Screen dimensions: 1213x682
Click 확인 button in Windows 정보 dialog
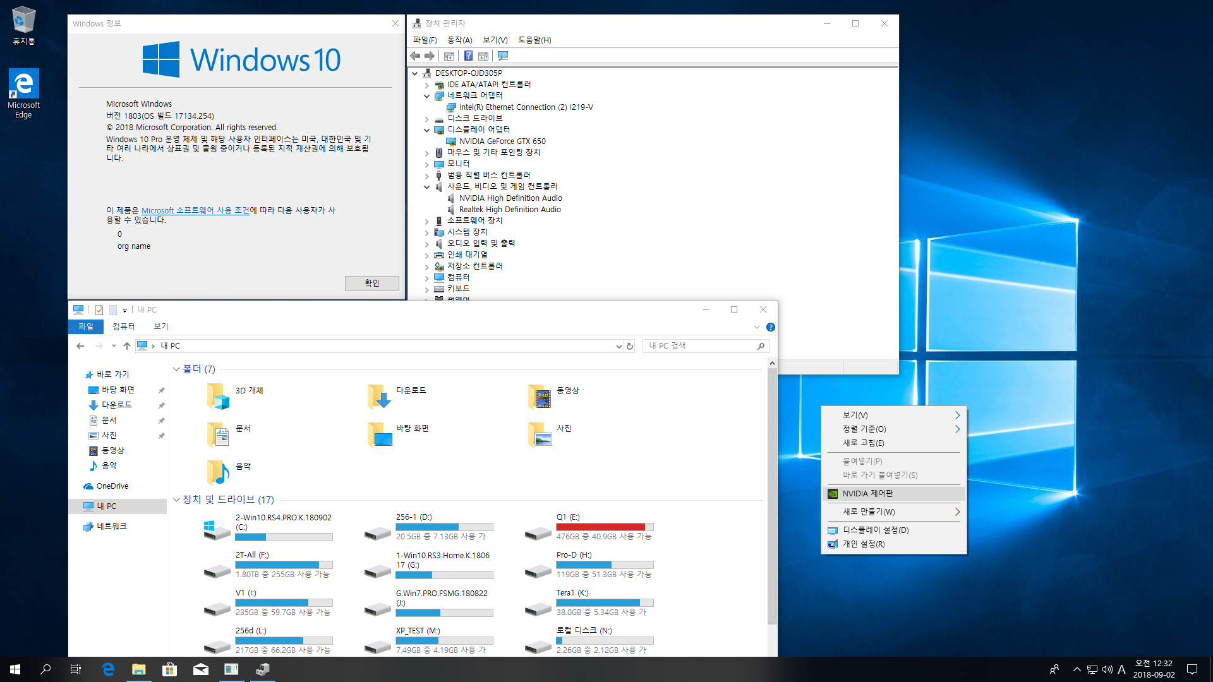(371, 283)
